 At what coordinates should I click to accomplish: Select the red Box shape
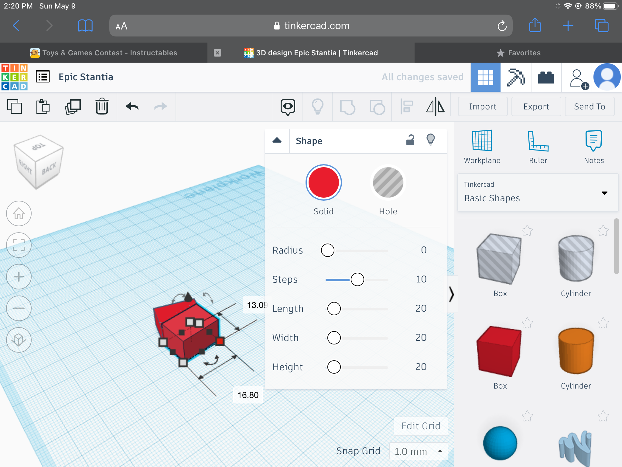click(x=500, y=351)
